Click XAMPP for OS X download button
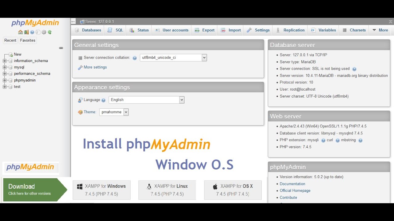 pyautogui.click(x=233, y=190)
